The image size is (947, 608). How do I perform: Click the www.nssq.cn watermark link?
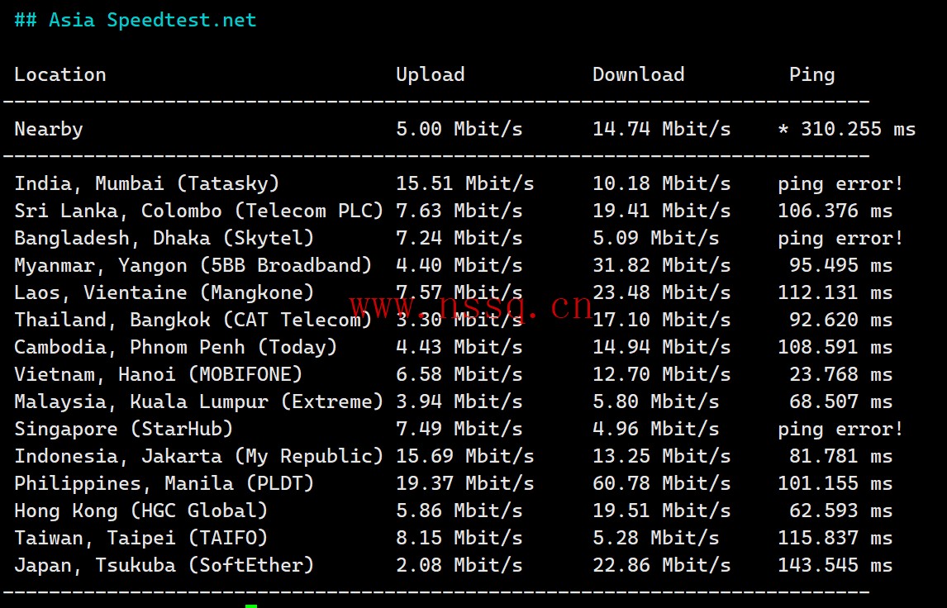click(x=471, y=306)
